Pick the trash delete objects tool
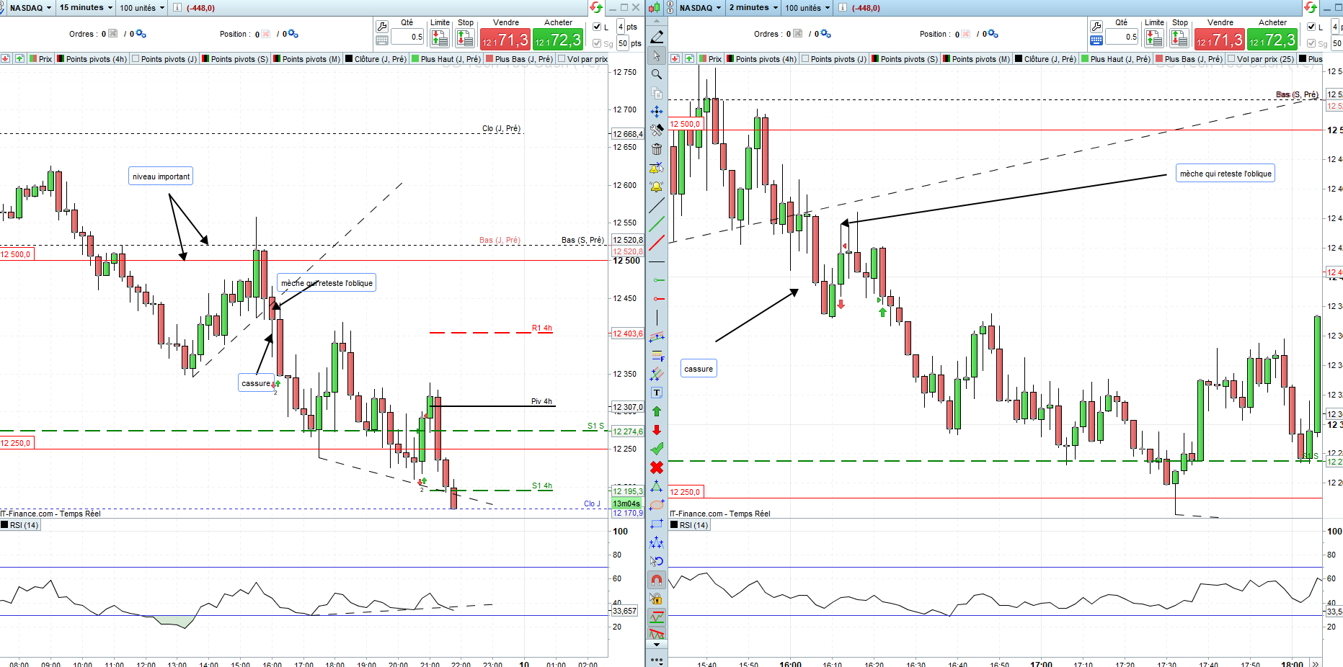Viewport: 1343px width, 667px height. click(657, 149)
